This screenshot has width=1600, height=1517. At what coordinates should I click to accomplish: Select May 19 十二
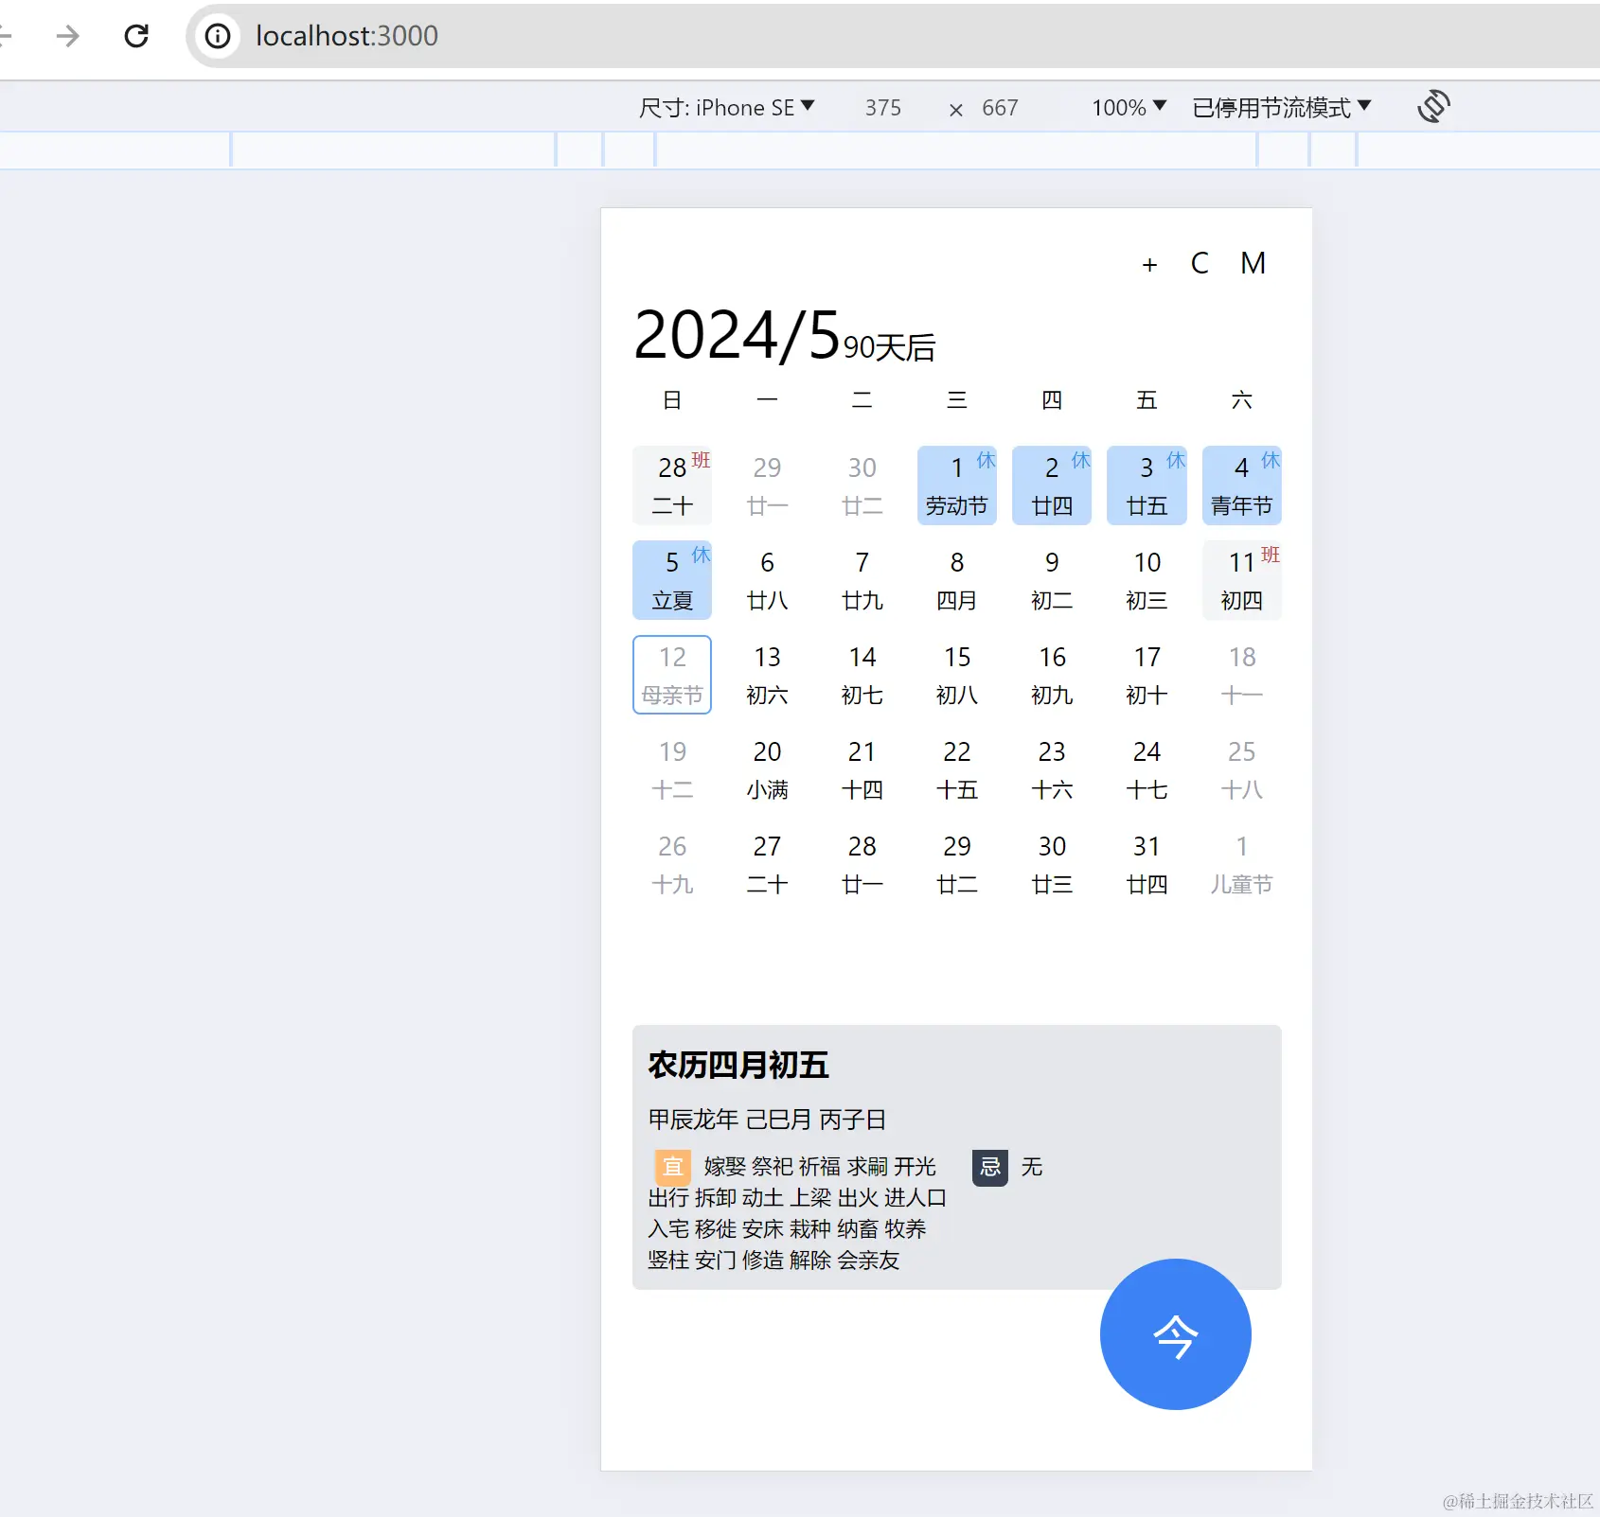tap(672, 769)
